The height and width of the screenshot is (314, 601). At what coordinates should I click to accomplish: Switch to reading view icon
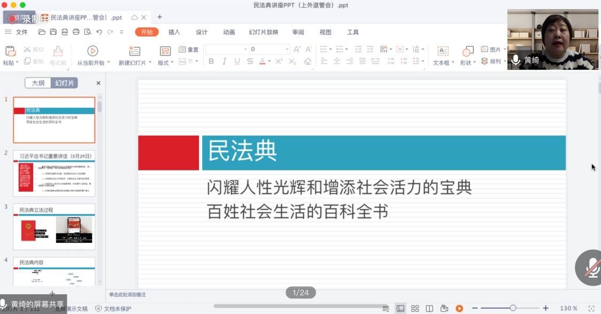tap(429, 308)
